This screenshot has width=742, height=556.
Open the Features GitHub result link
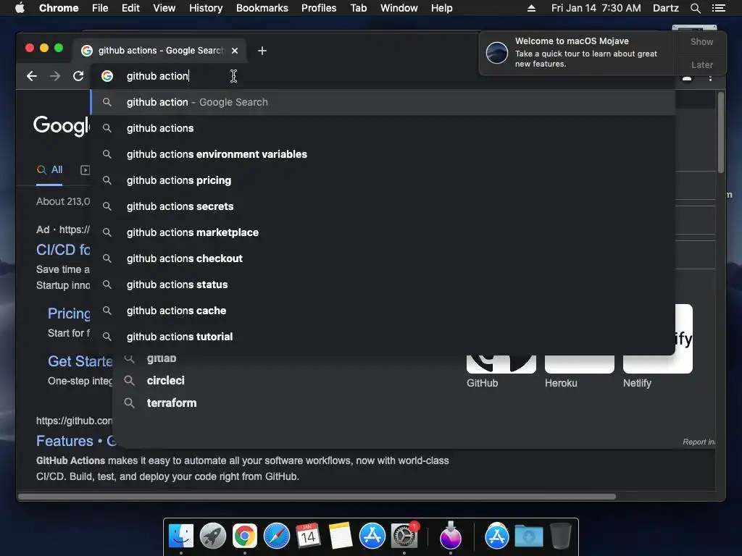(75, 441)
